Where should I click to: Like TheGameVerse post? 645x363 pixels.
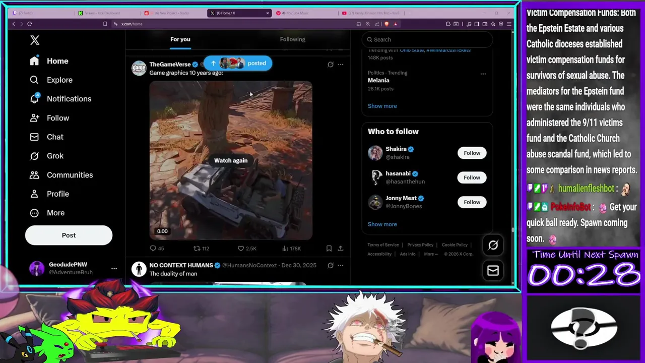coord(246,248)
